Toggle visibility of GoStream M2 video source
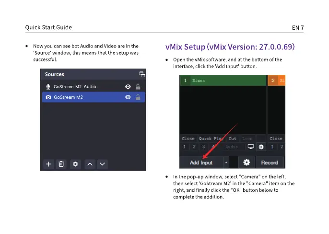Image resolution: width=329 pixels, height=234 pixels. (x=128, y=97)
